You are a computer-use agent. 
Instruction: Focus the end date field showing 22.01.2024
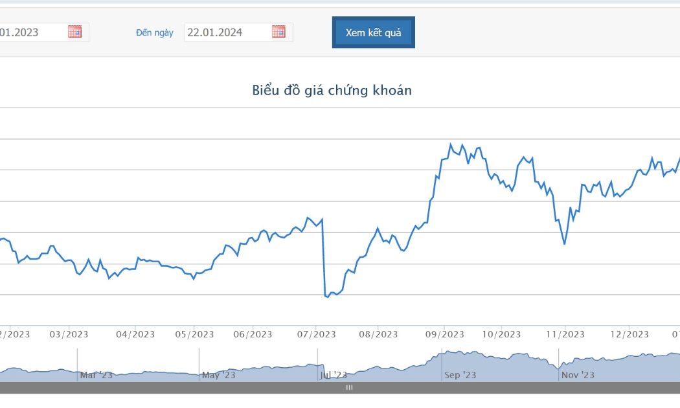pyautogui.click(x=238, y=32)
